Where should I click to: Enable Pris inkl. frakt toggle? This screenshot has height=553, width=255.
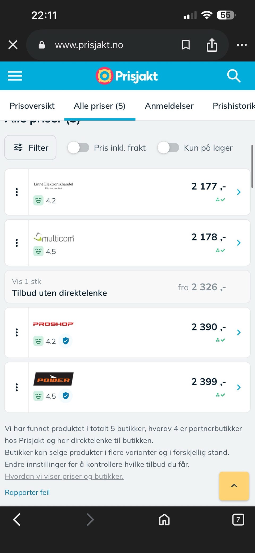click(78, 148)
